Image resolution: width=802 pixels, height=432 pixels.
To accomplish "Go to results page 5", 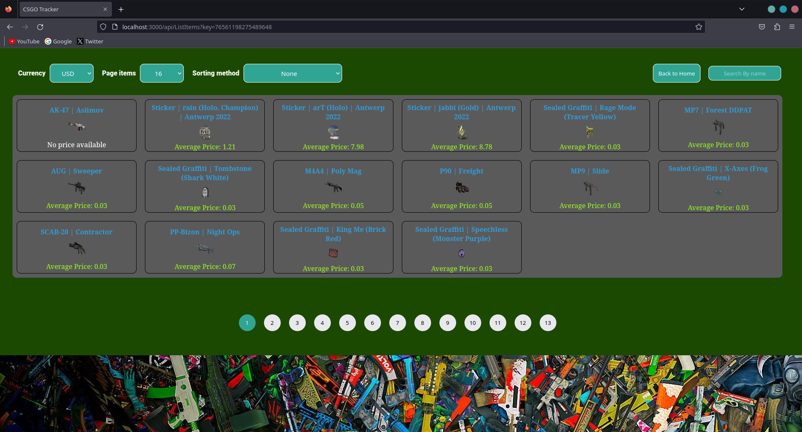I will tap(347, 322).
